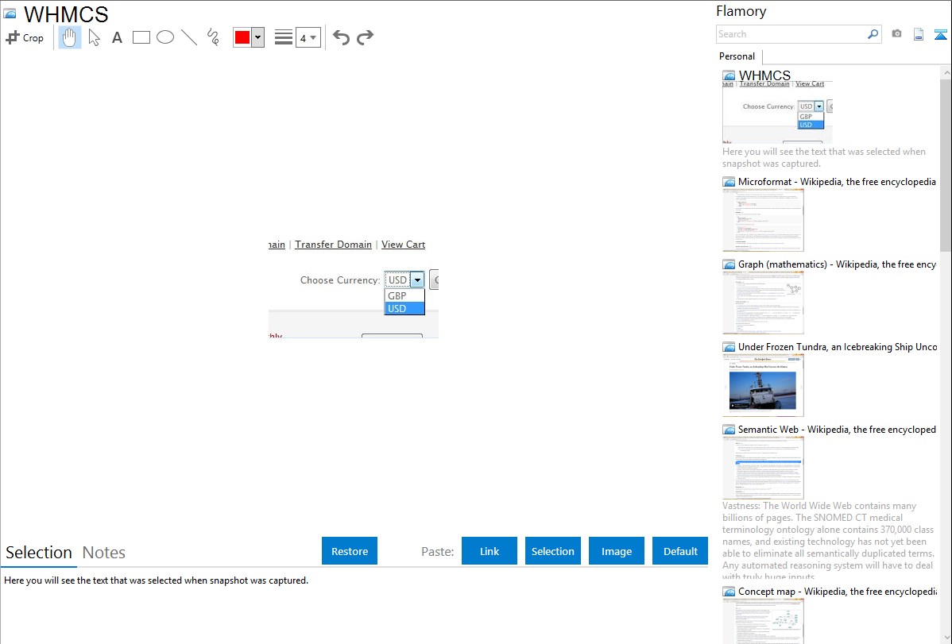Click the scroll down arrow in sidebar
The width and height of the screenshot is (952, 644).
coord(946,638)
